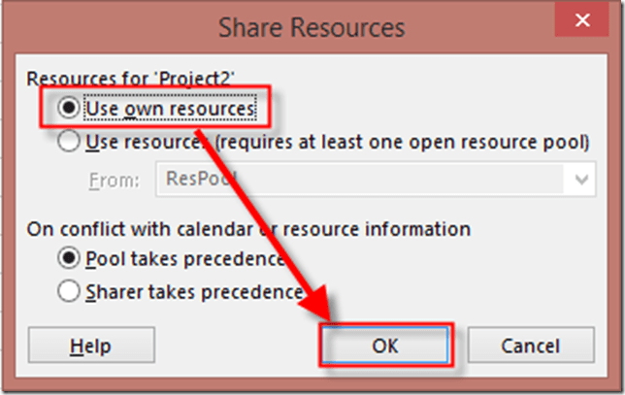Click 'requires at least one open resource pool' text
Viewport: 625px width, 395px height.
click(x=408, y=143)
